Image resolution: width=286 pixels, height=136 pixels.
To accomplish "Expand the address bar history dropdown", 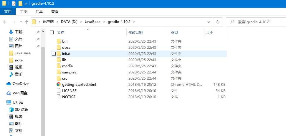I will click(x=209, y=22).
